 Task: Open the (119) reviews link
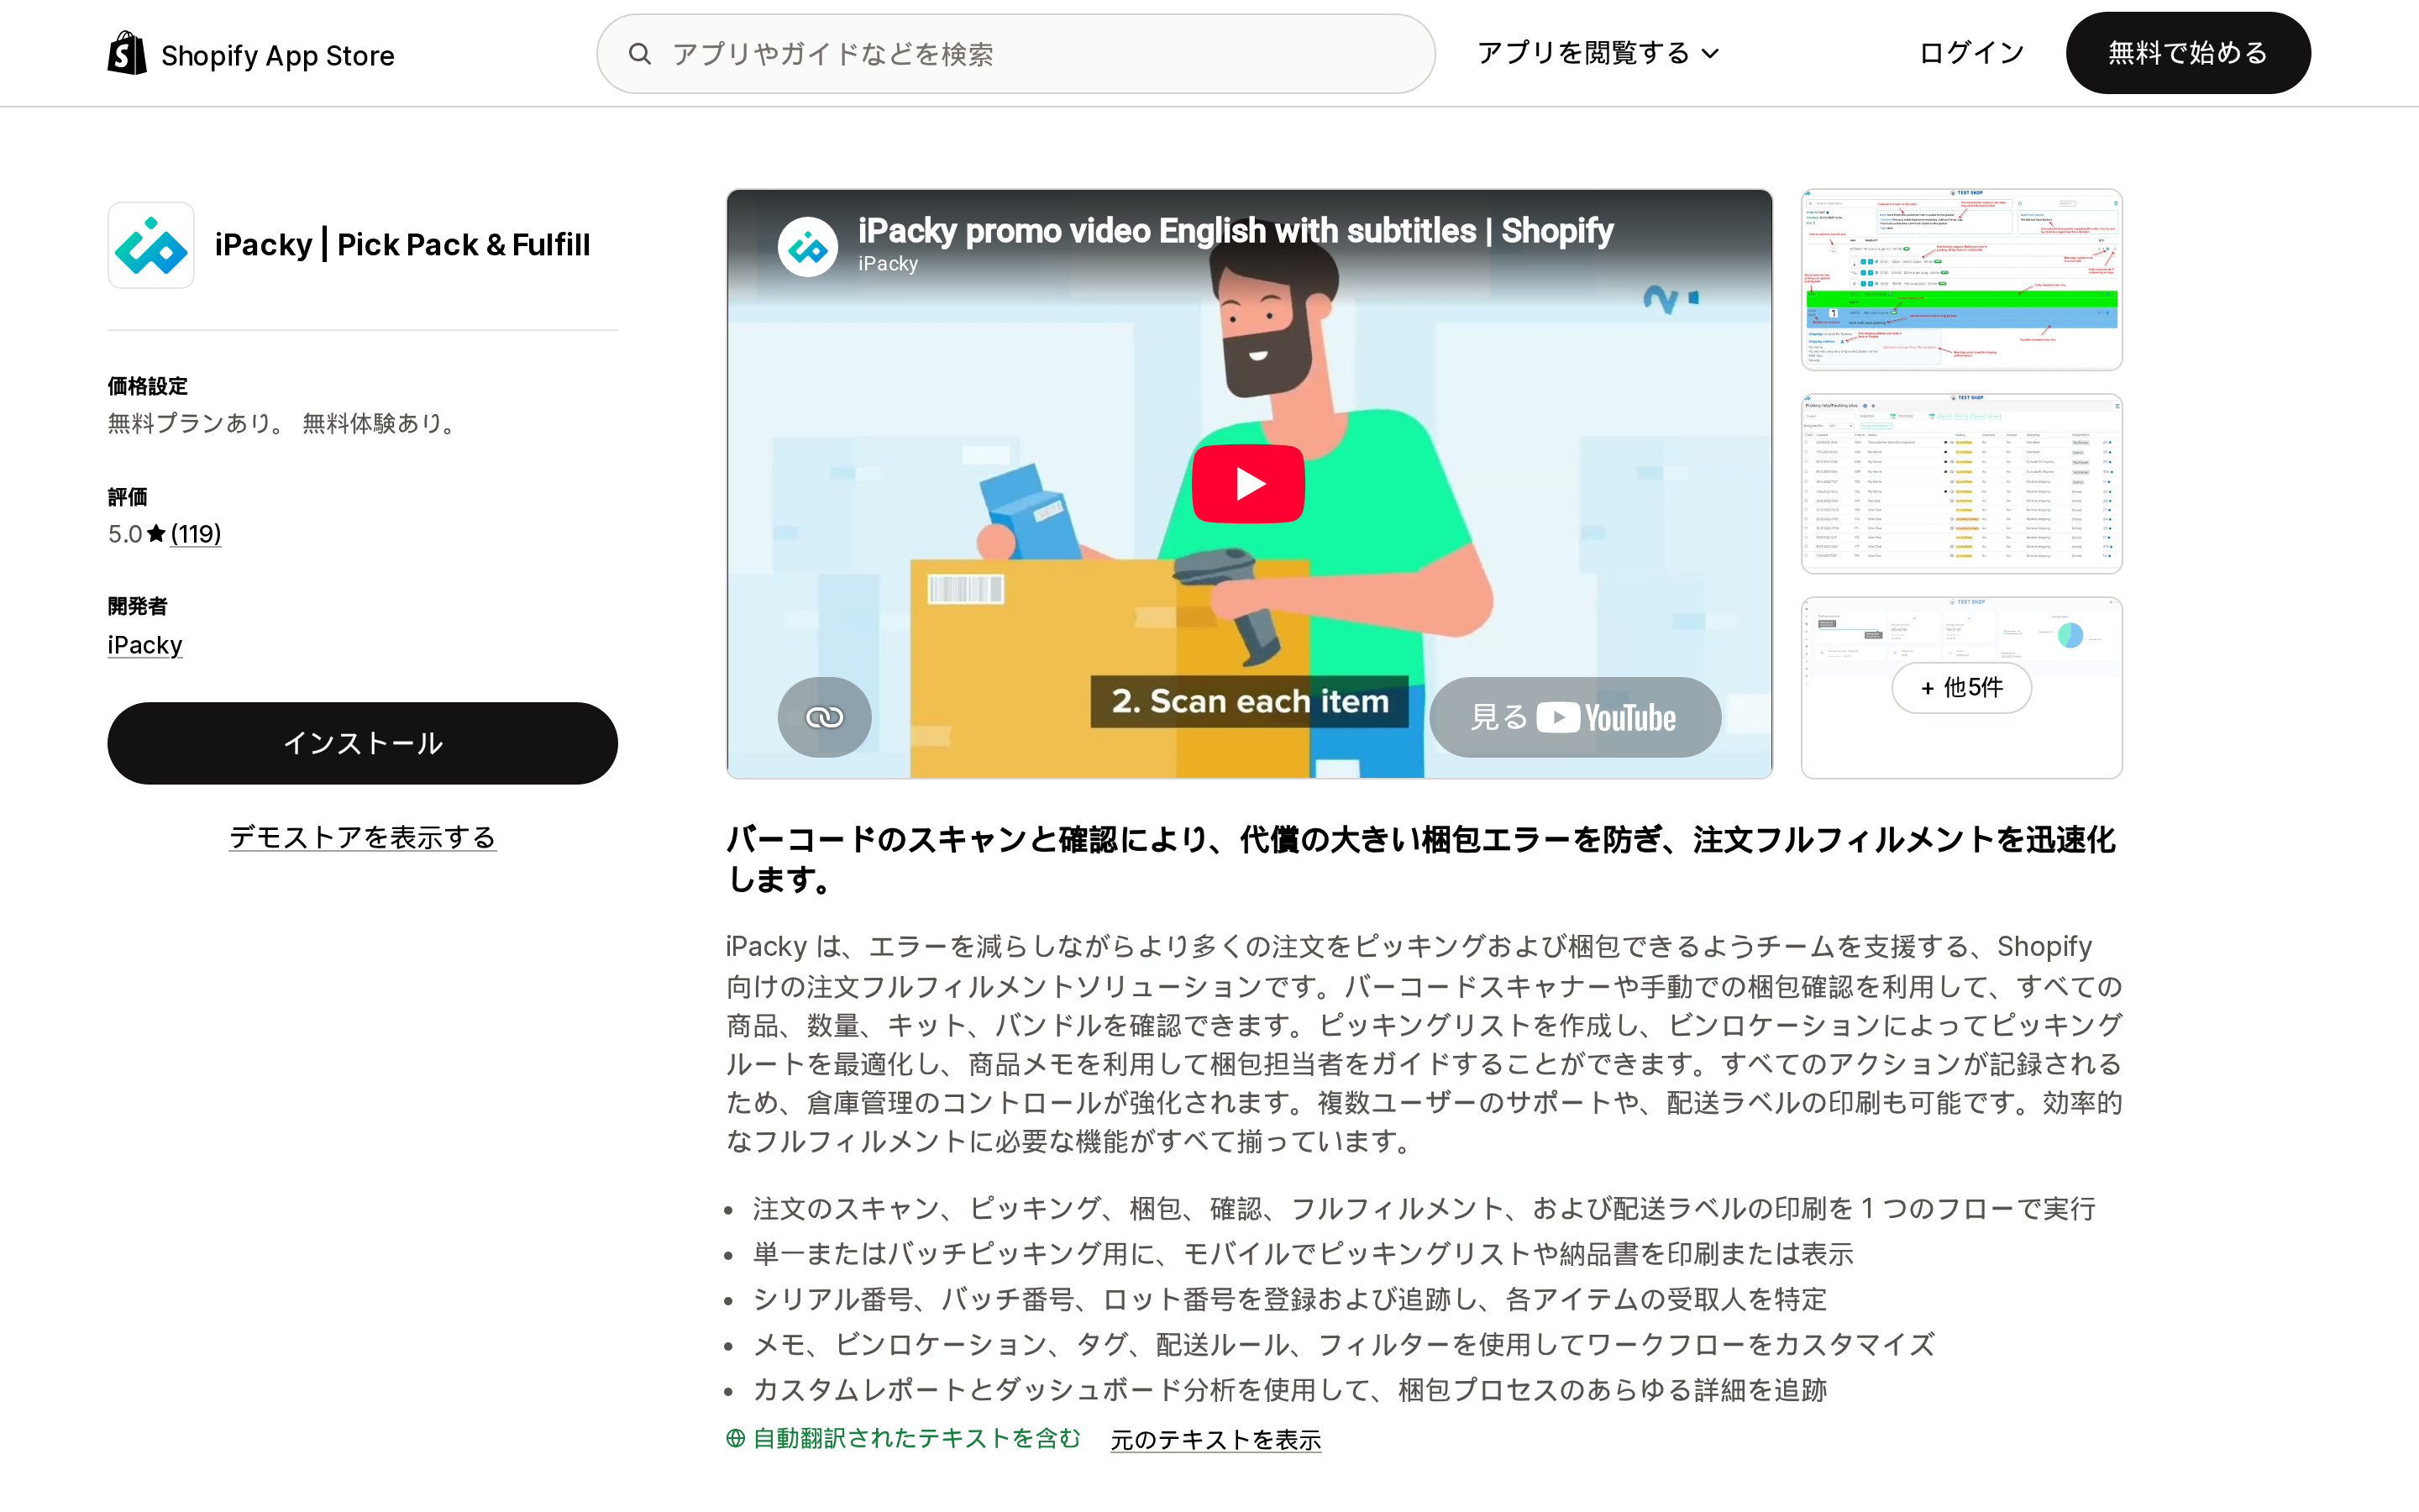[x=196, y=534]
